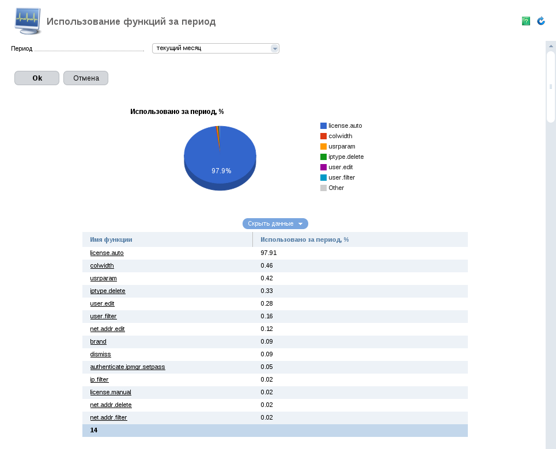The image size is (556, 449).
Task: Open the net.addr.delete link
Action: pos(111,405)
